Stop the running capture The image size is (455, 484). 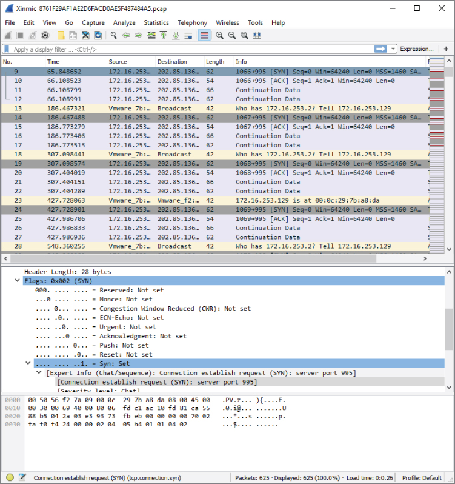pyautogui.click(x=21, y=36)
